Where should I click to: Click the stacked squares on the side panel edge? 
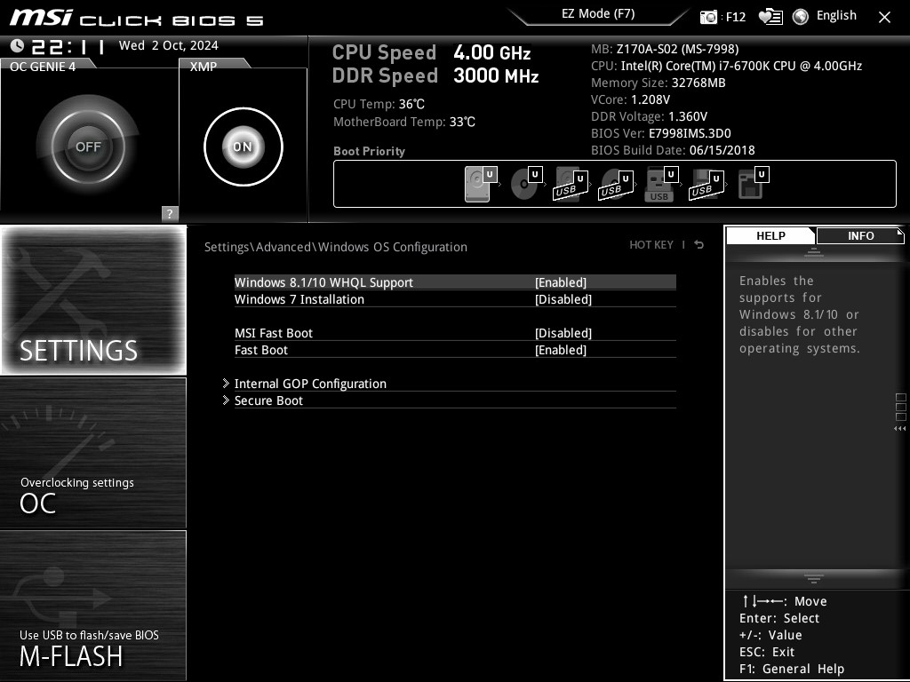point(901,407)
